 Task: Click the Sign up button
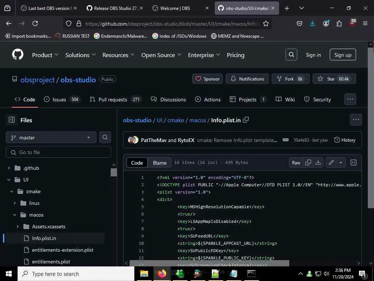click(x=343, y=55)
